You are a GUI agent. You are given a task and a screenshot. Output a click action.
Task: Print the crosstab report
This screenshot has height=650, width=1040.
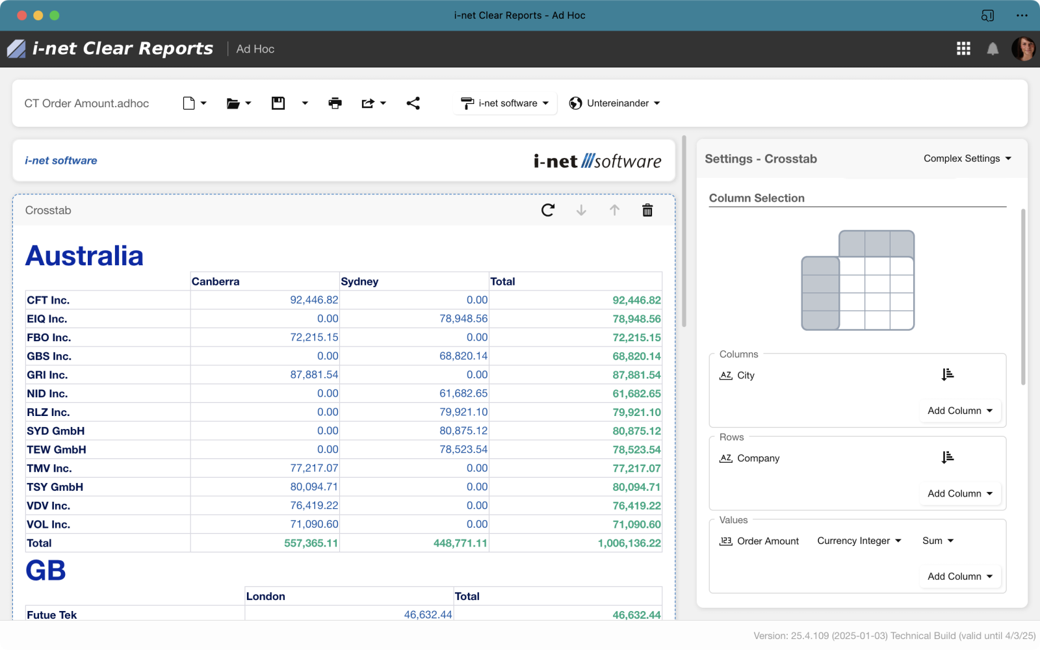335,103
